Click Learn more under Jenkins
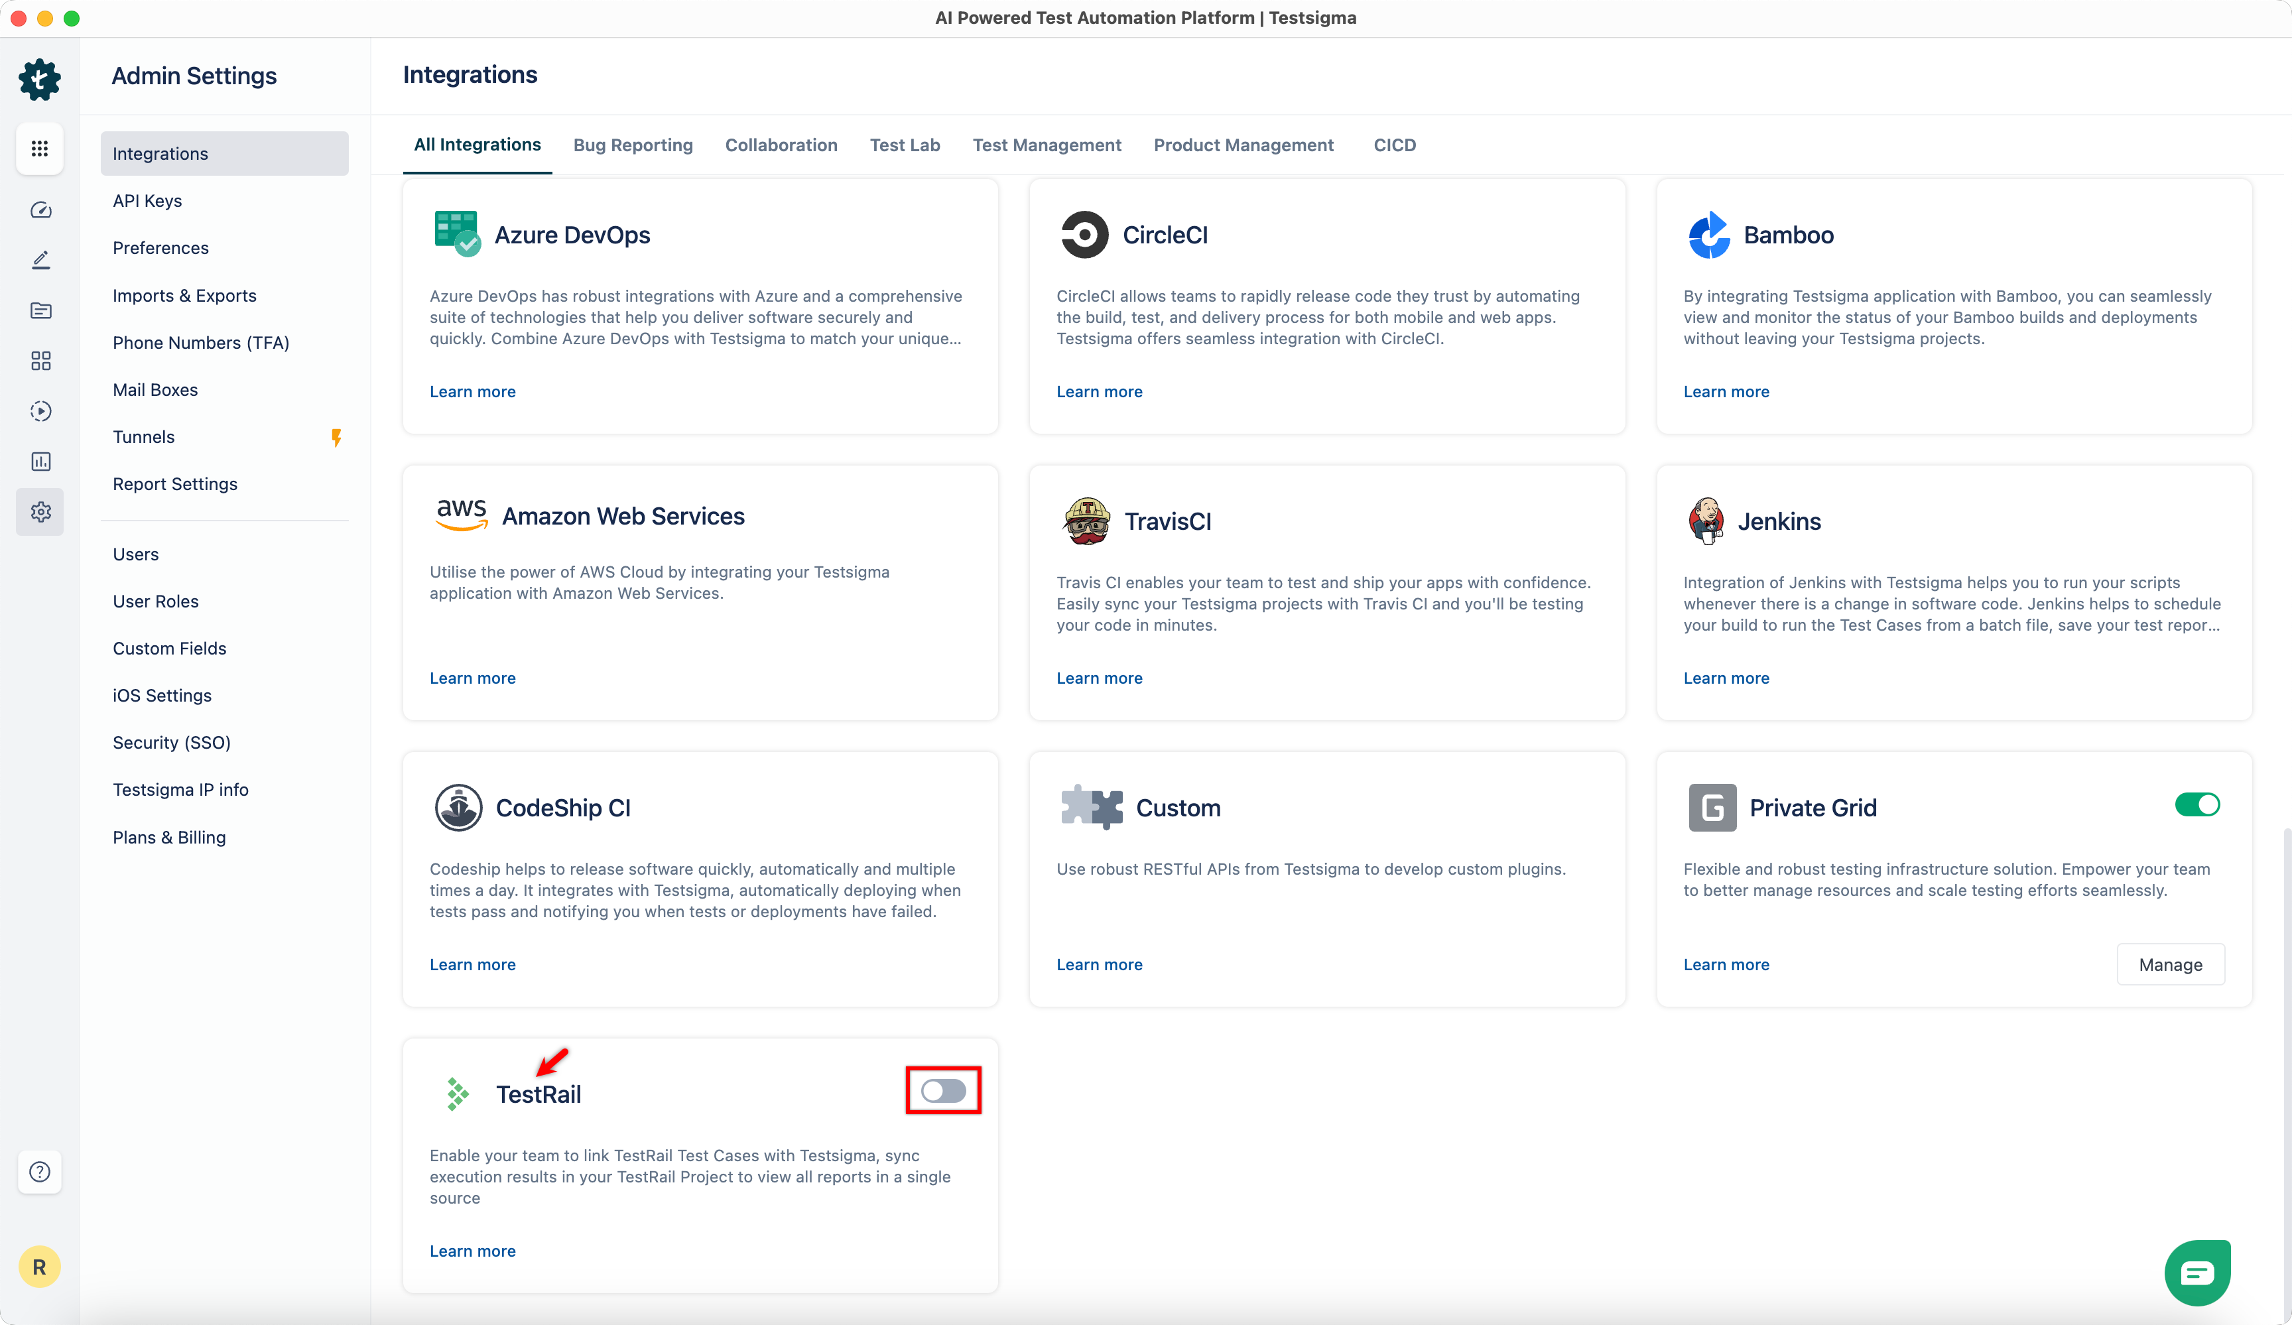 click(x=1726, y=678)
